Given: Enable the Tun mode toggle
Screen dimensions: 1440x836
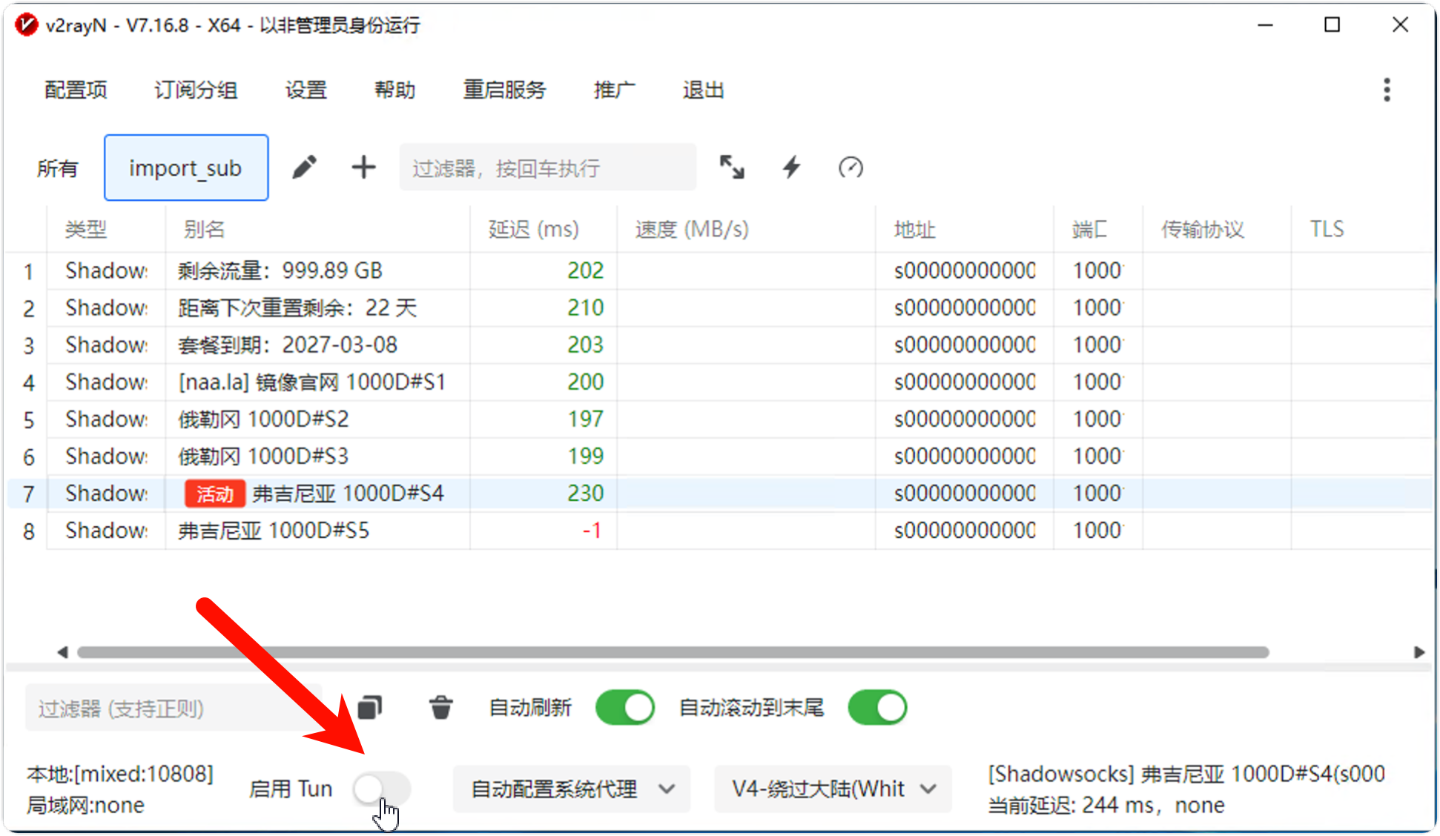Looking at the screenshot, I should tap(382, 789).
